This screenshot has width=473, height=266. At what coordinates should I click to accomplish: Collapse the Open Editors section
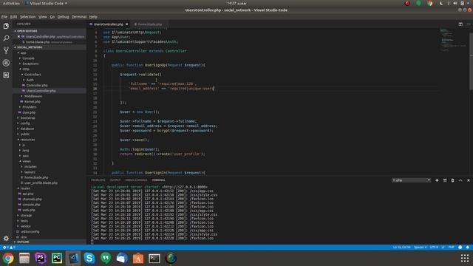pos(27,31)
